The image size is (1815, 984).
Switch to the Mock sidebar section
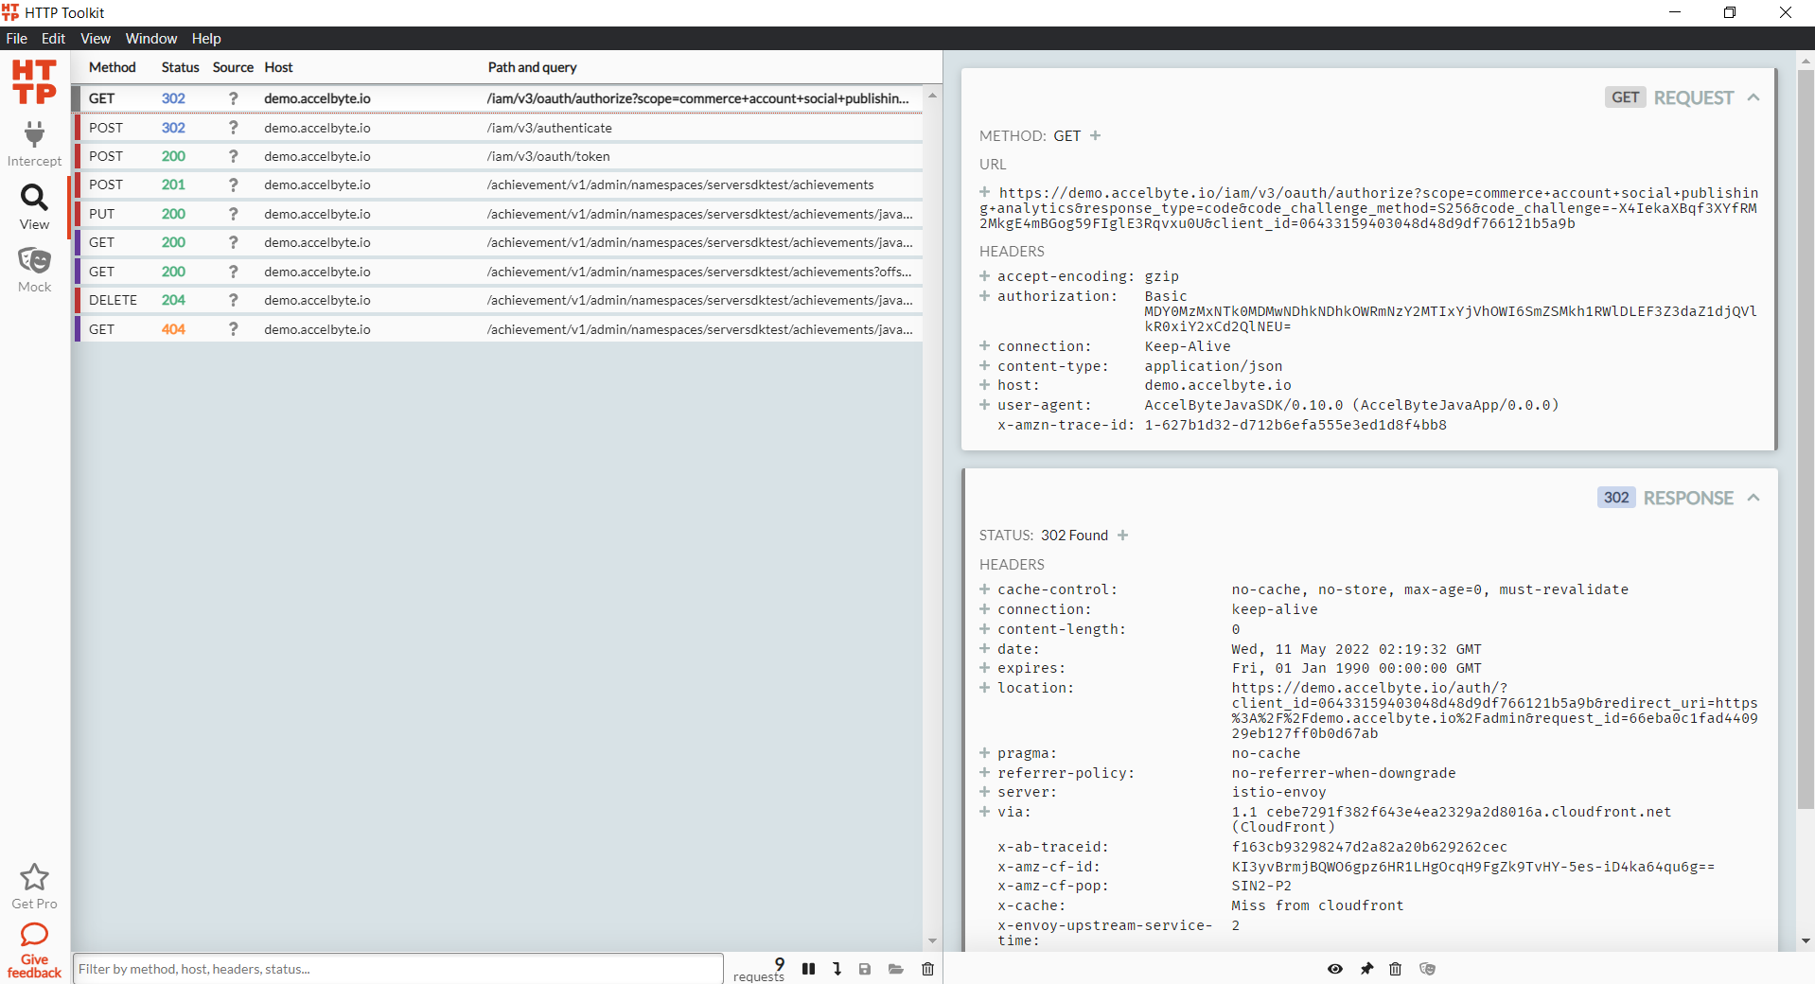click(x=34, y=268)
